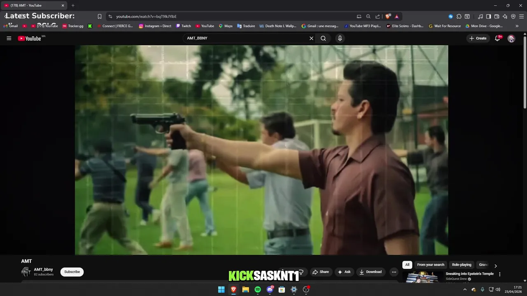Screen dimensions: 527x296
Task: Show hidden system tray icons
Action: point(465,289)
